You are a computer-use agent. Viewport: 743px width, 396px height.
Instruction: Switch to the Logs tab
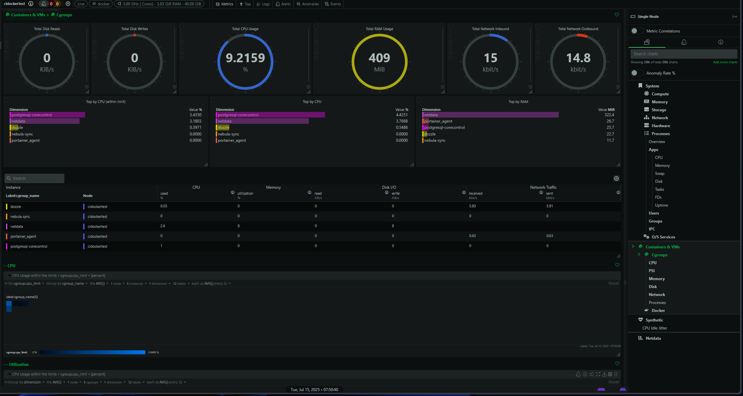[x=263, y=4]
